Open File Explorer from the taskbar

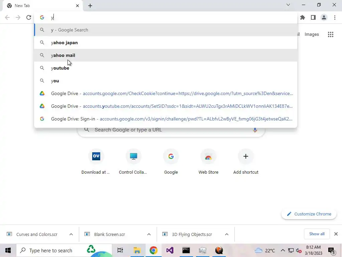point(137,250)
